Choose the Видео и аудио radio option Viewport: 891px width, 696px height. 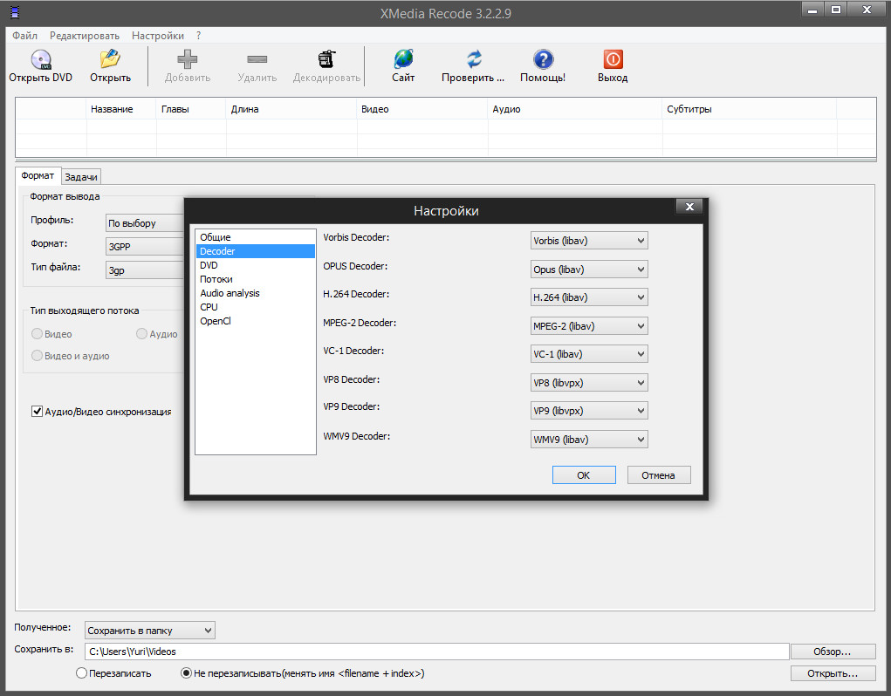point(37,355)
